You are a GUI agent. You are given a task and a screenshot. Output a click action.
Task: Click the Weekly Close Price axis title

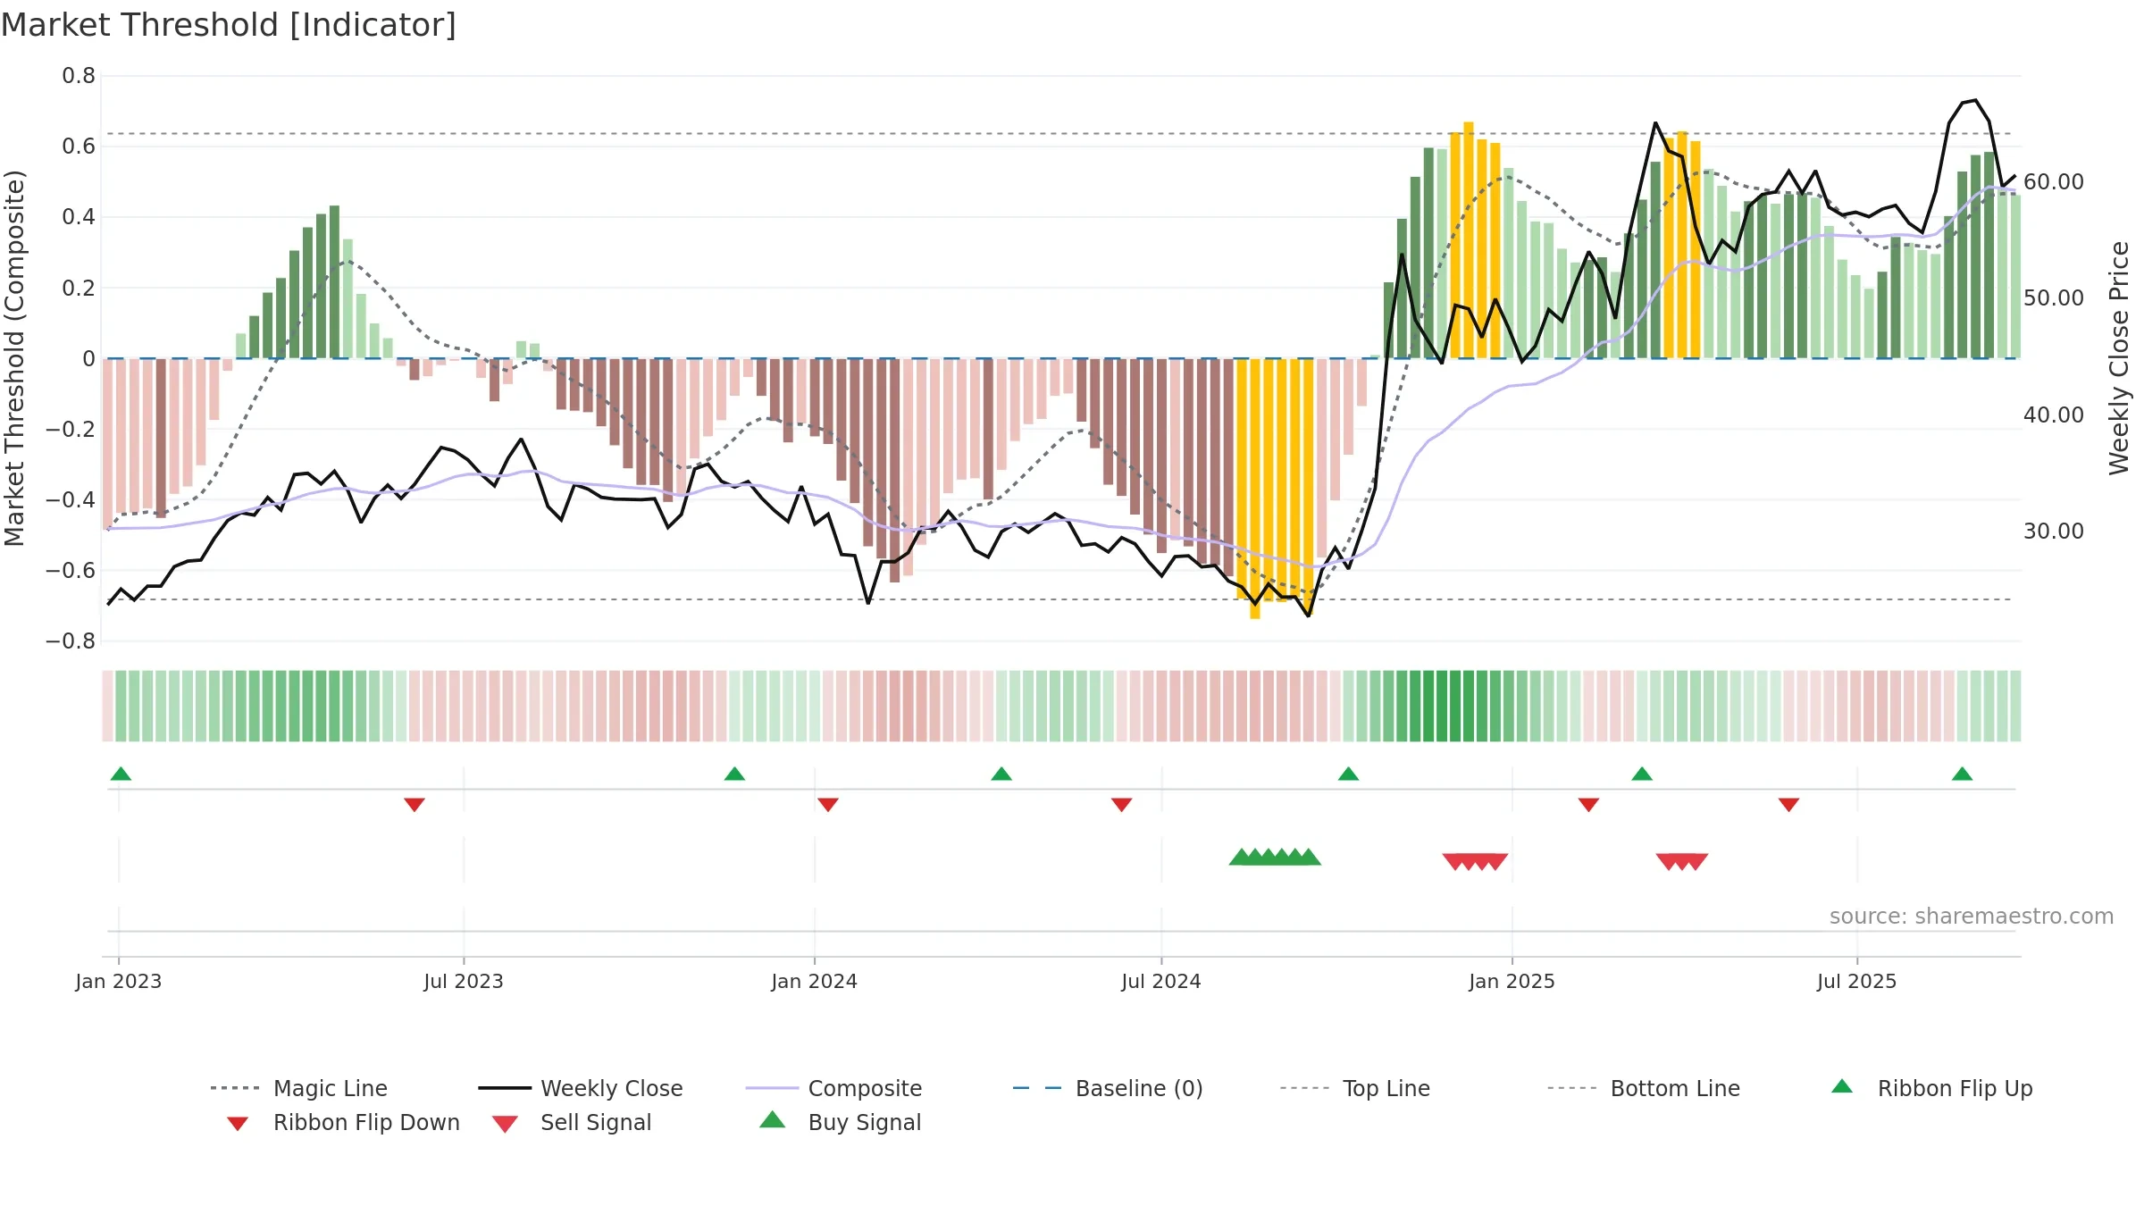tap(2119, 357)
